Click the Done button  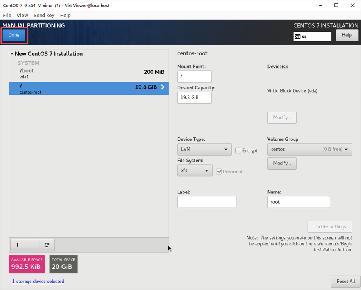pyautogui.click(x=14, y=35)
